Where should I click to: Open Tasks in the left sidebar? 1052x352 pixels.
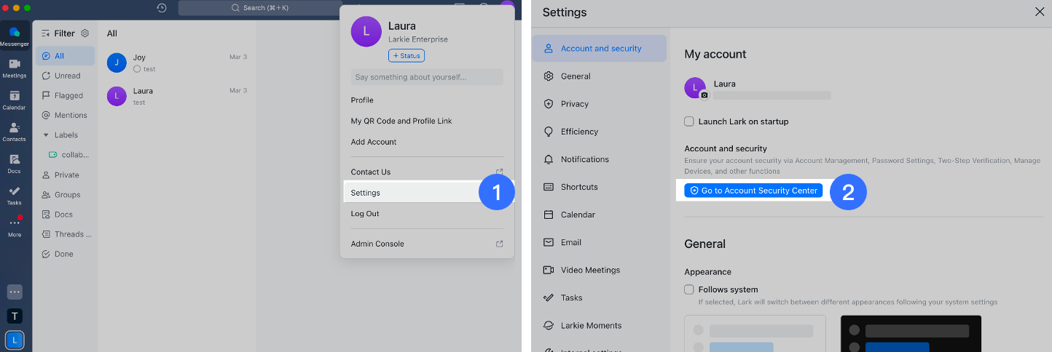15,195
